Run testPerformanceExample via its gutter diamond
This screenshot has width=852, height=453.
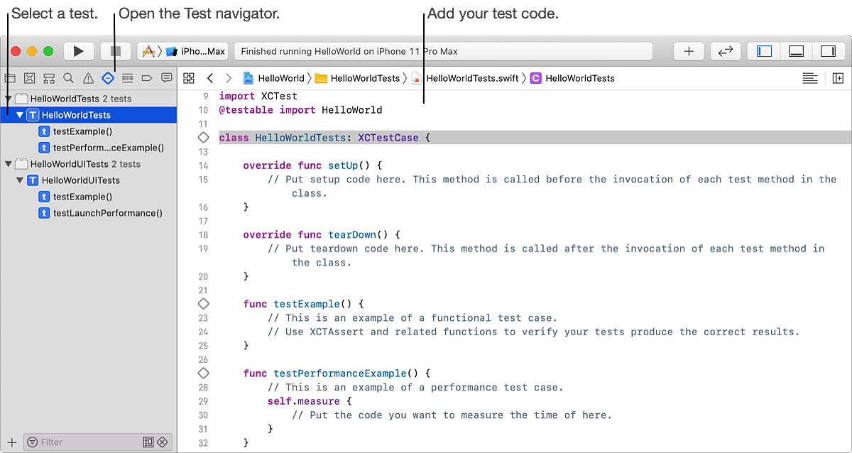[x=203, y=373]
